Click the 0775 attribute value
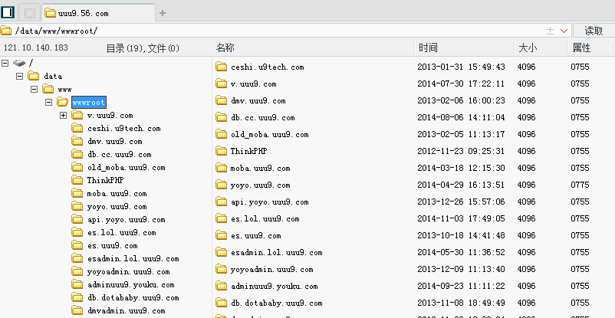This screenshot has height=318, width=615. 580,185
